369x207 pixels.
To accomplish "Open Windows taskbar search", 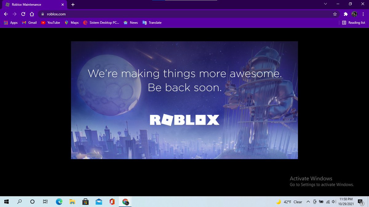I will click(x=19, y=202).
